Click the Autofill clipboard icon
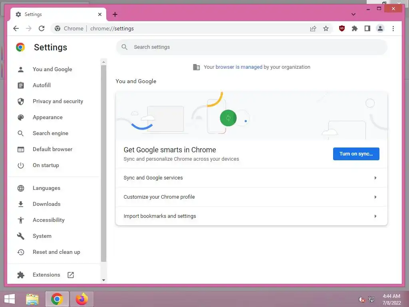The image size is (409, 307). tap(21, 86)
